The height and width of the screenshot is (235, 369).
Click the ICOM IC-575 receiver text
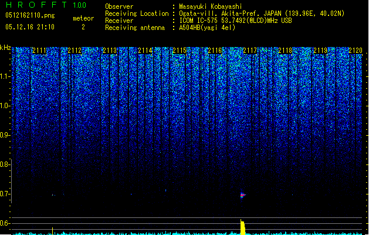[236, 21]
